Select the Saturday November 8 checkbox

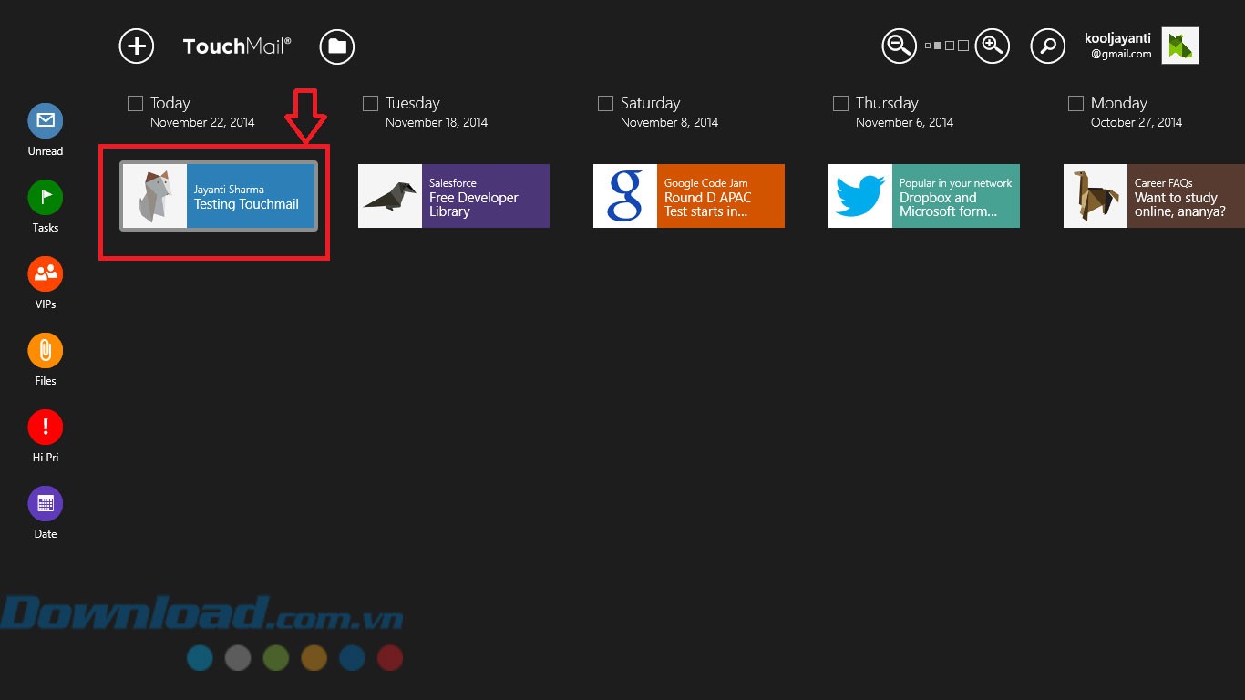point(605,104)
